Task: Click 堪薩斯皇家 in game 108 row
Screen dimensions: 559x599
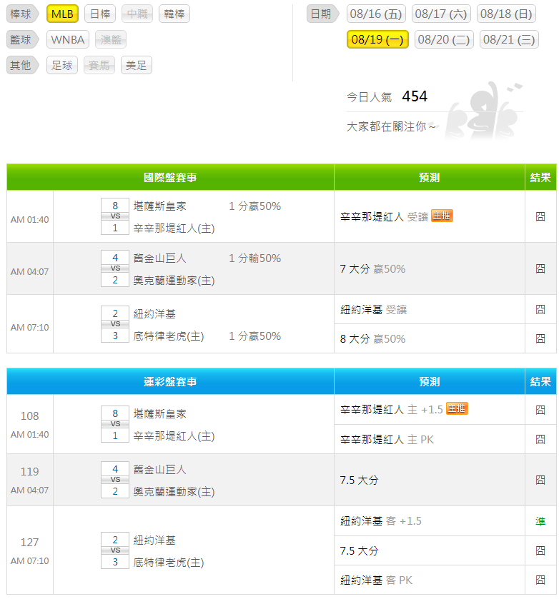Action: click(x=159, y=413)
